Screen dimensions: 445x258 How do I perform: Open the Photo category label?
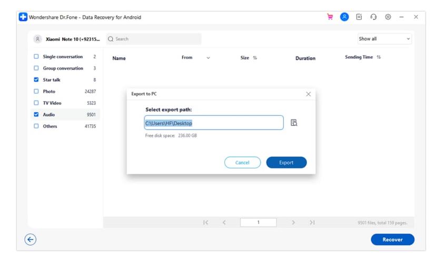point(49,92)
